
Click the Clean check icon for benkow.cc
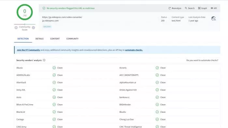(x=157, y=97)
